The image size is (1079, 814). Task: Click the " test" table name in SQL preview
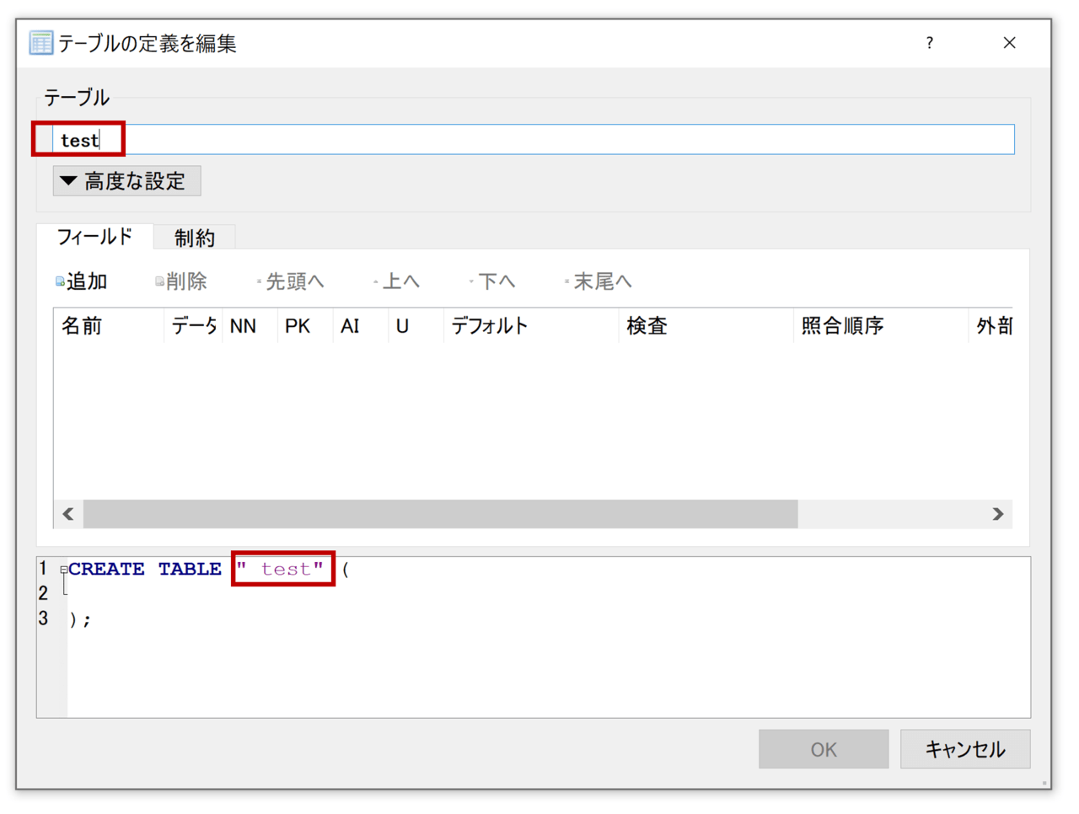[x=281, y=570]
